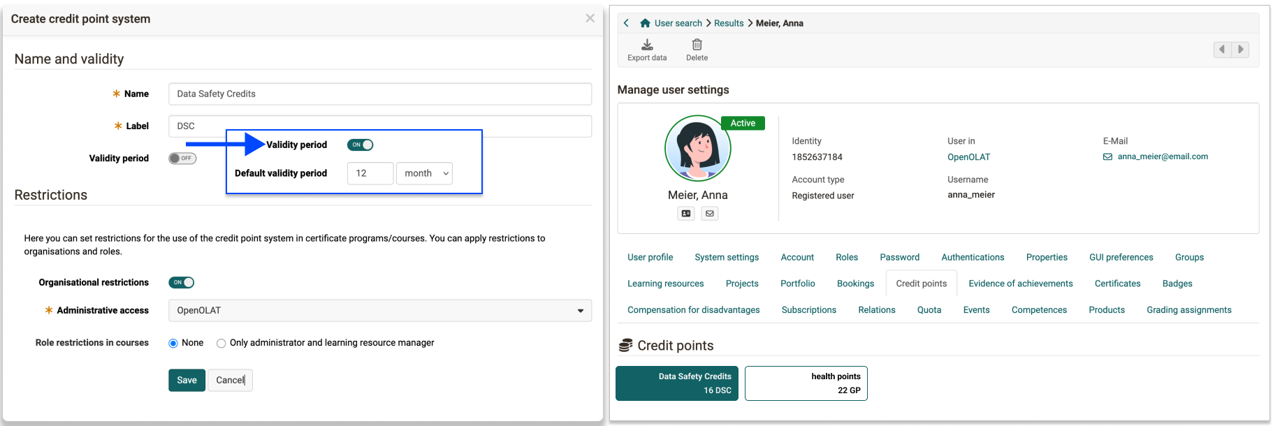Click the Export data download icon

(647, 45)
